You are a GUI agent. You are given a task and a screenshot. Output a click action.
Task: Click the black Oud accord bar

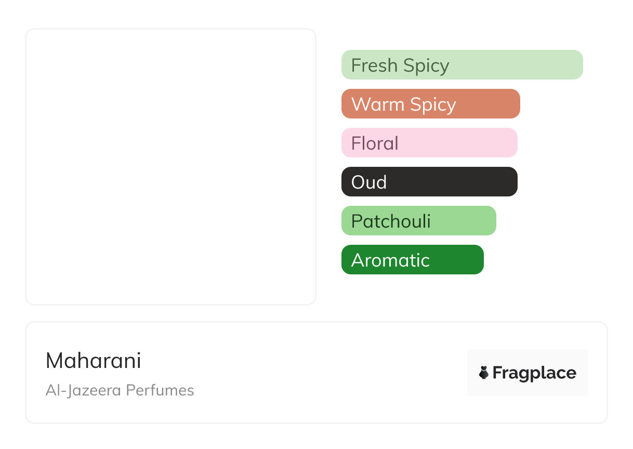point(457,182)
